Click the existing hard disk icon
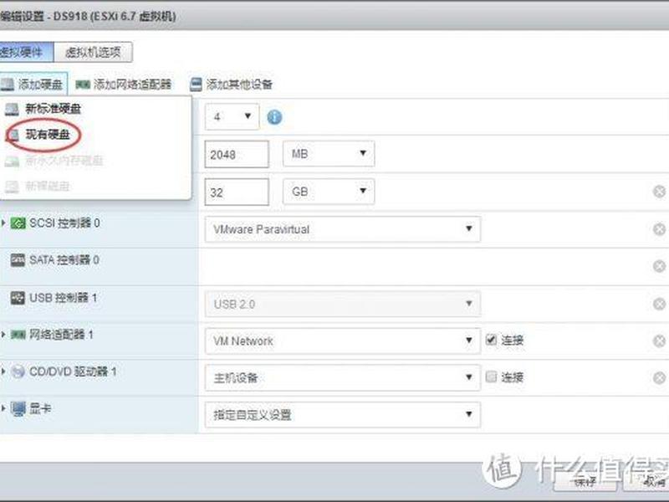 (13, 136)
